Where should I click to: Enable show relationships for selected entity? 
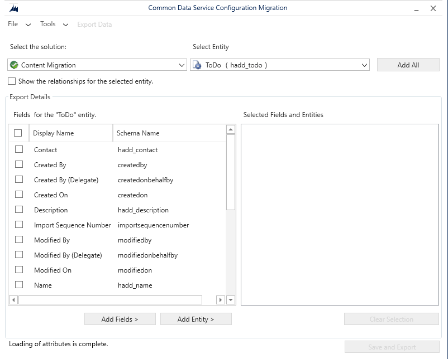point(12,81)
